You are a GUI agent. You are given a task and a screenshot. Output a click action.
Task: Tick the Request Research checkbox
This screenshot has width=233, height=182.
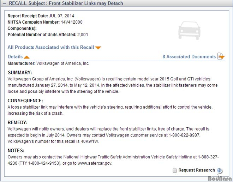click(175, 170)
